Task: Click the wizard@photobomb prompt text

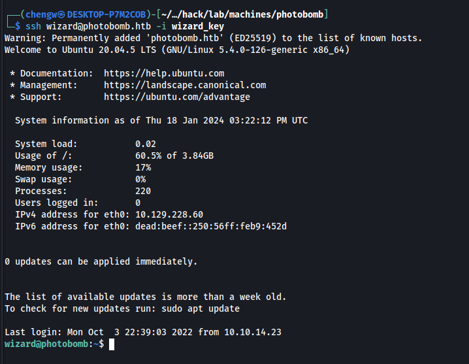Action: 46,344
